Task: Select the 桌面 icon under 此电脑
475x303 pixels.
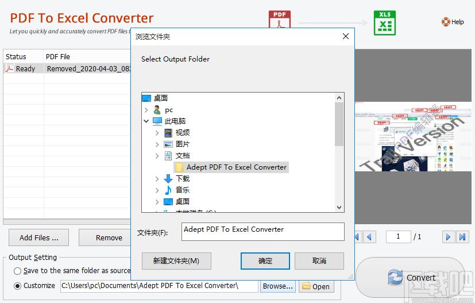Action: point(168,202)
